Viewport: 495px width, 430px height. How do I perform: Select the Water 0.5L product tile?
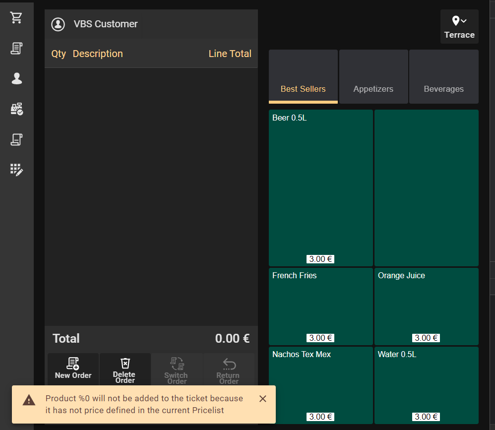426,384
